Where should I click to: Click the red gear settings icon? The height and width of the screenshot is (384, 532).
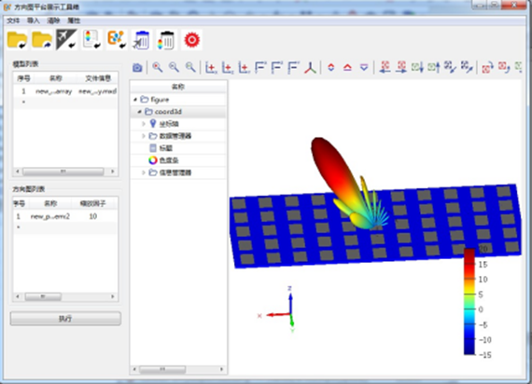(x=191, y=40)
